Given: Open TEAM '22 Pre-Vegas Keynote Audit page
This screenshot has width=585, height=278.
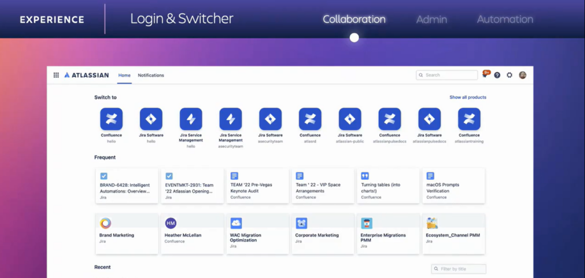Looking at the screenshot, I should point(258,186).
